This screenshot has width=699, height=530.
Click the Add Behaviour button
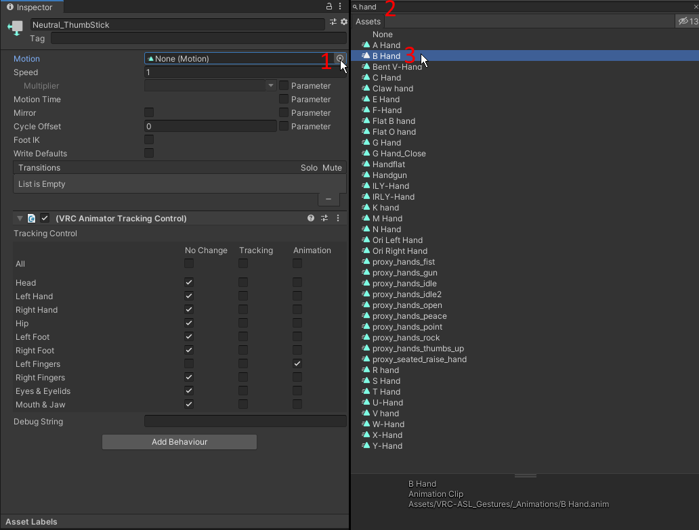coord(179,441)
